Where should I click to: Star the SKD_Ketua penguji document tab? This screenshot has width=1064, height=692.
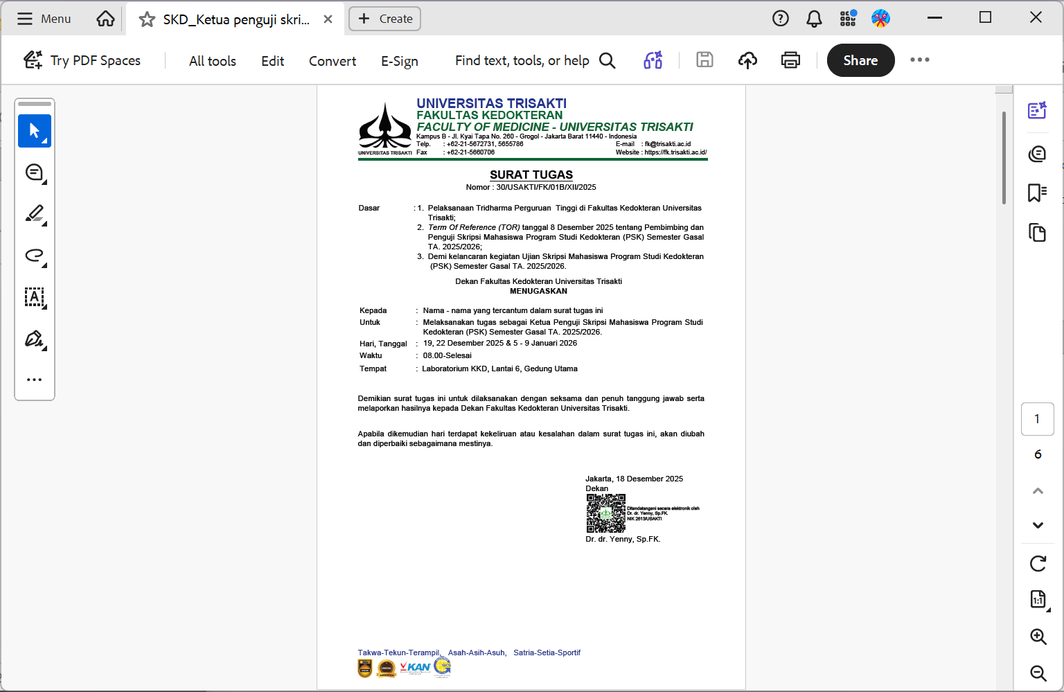(x=147, y=19)
